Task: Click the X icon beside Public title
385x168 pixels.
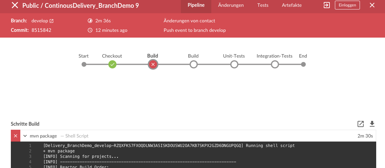Action: [x=15, y=5]
